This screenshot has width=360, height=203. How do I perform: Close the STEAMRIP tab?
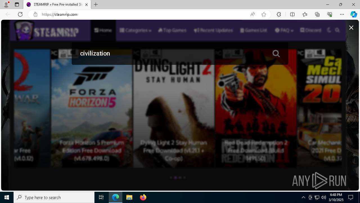pos(86,5)
